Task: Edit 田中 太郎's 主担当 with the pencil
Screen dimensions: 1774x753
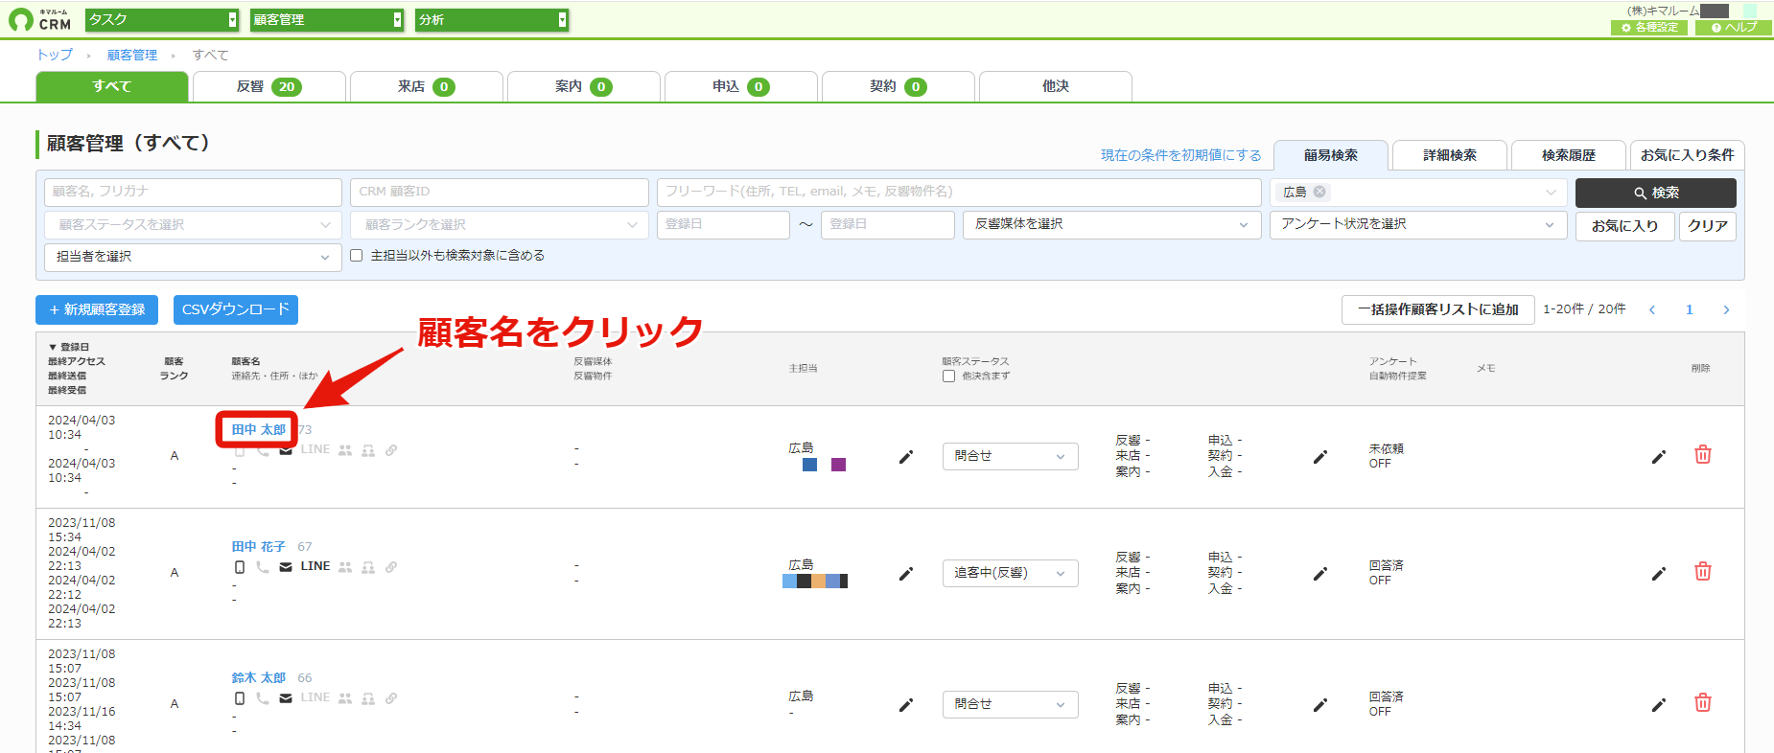Action: tap(906, 457)
